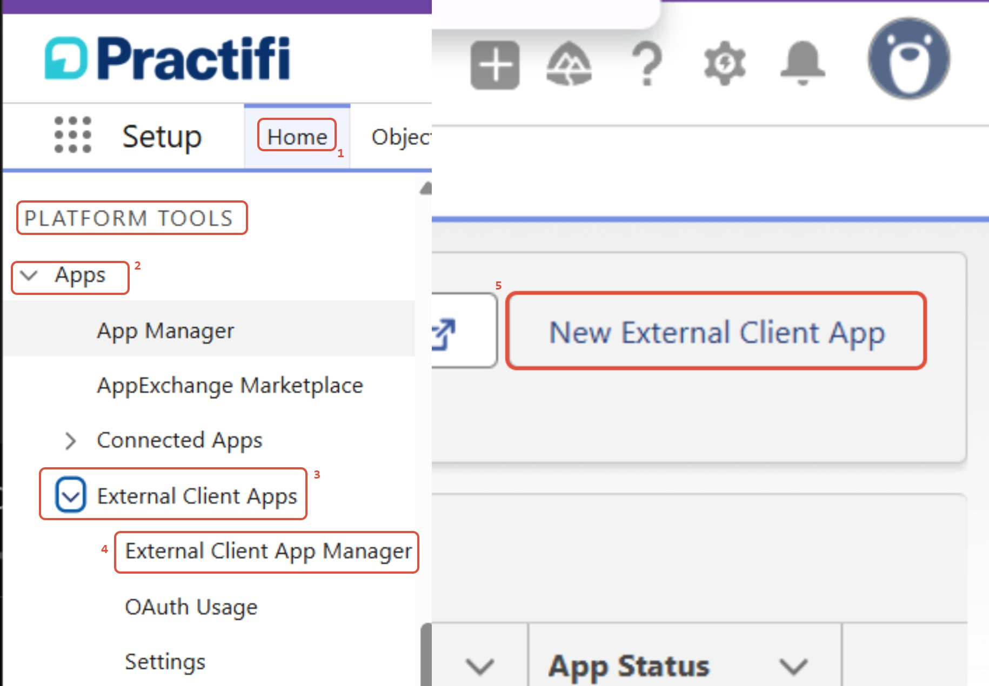Open OAuth Usage page
The image size is (989, 686).
click(x=191, y=607)
